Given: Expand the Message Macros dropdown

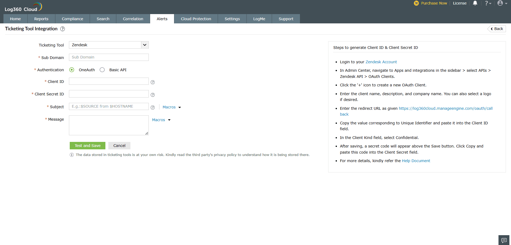Looking at the screenshot, I should [x=161, y=120].
